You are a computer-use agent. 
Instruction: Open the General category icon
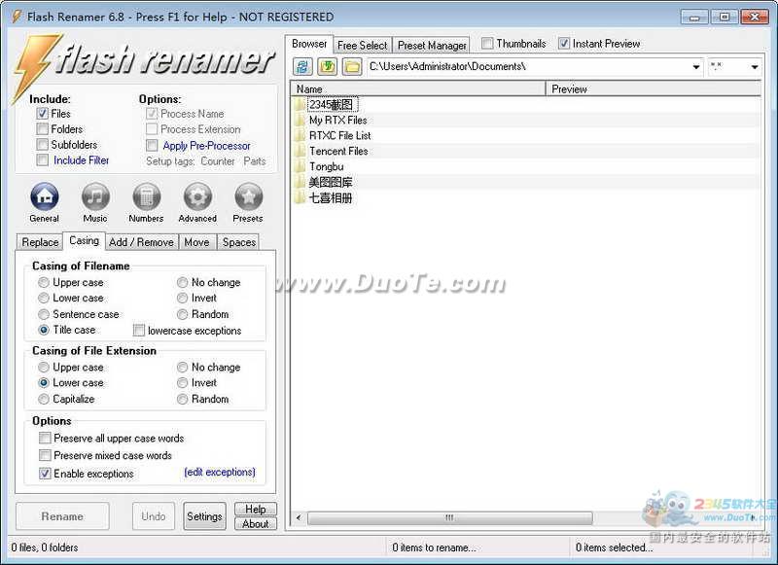coord(44,197)
